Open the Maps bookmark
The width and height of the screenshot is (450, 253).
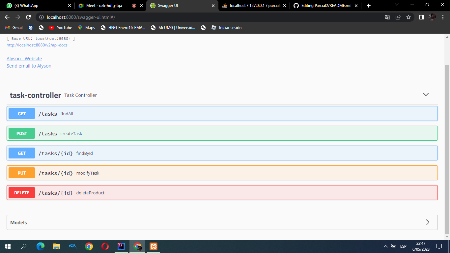[86, 28]
